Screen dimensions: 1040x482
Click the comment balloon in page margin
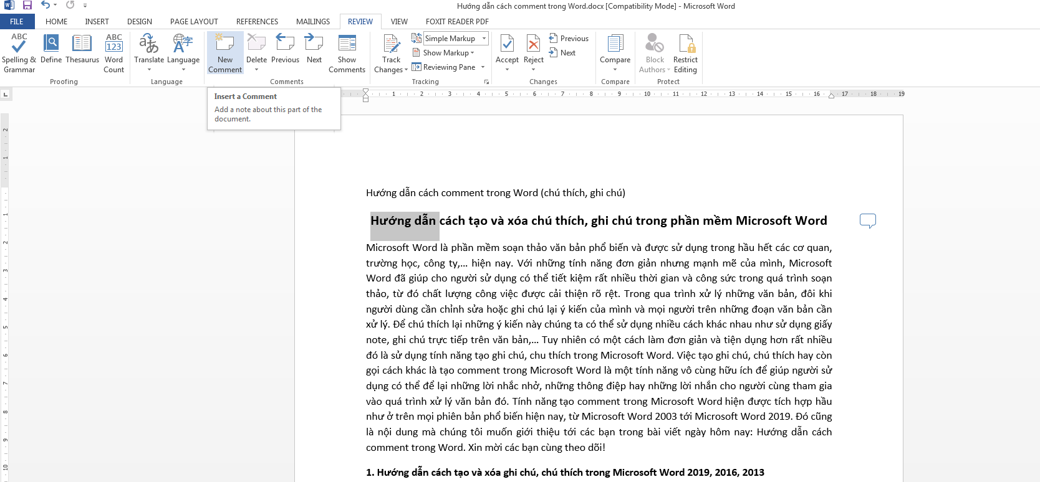click(867, 220)
